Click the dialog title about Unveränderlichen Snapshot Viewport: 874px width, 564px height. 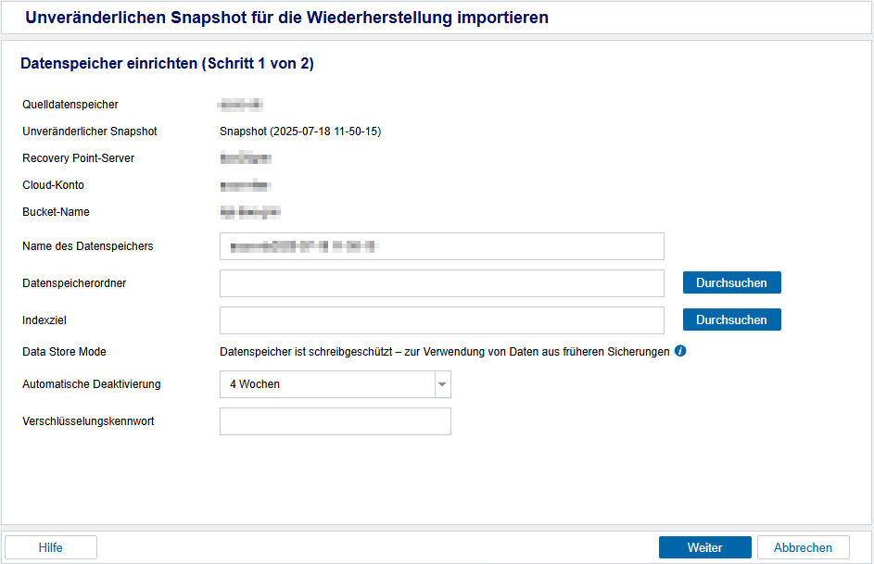(x=286, y=18)
